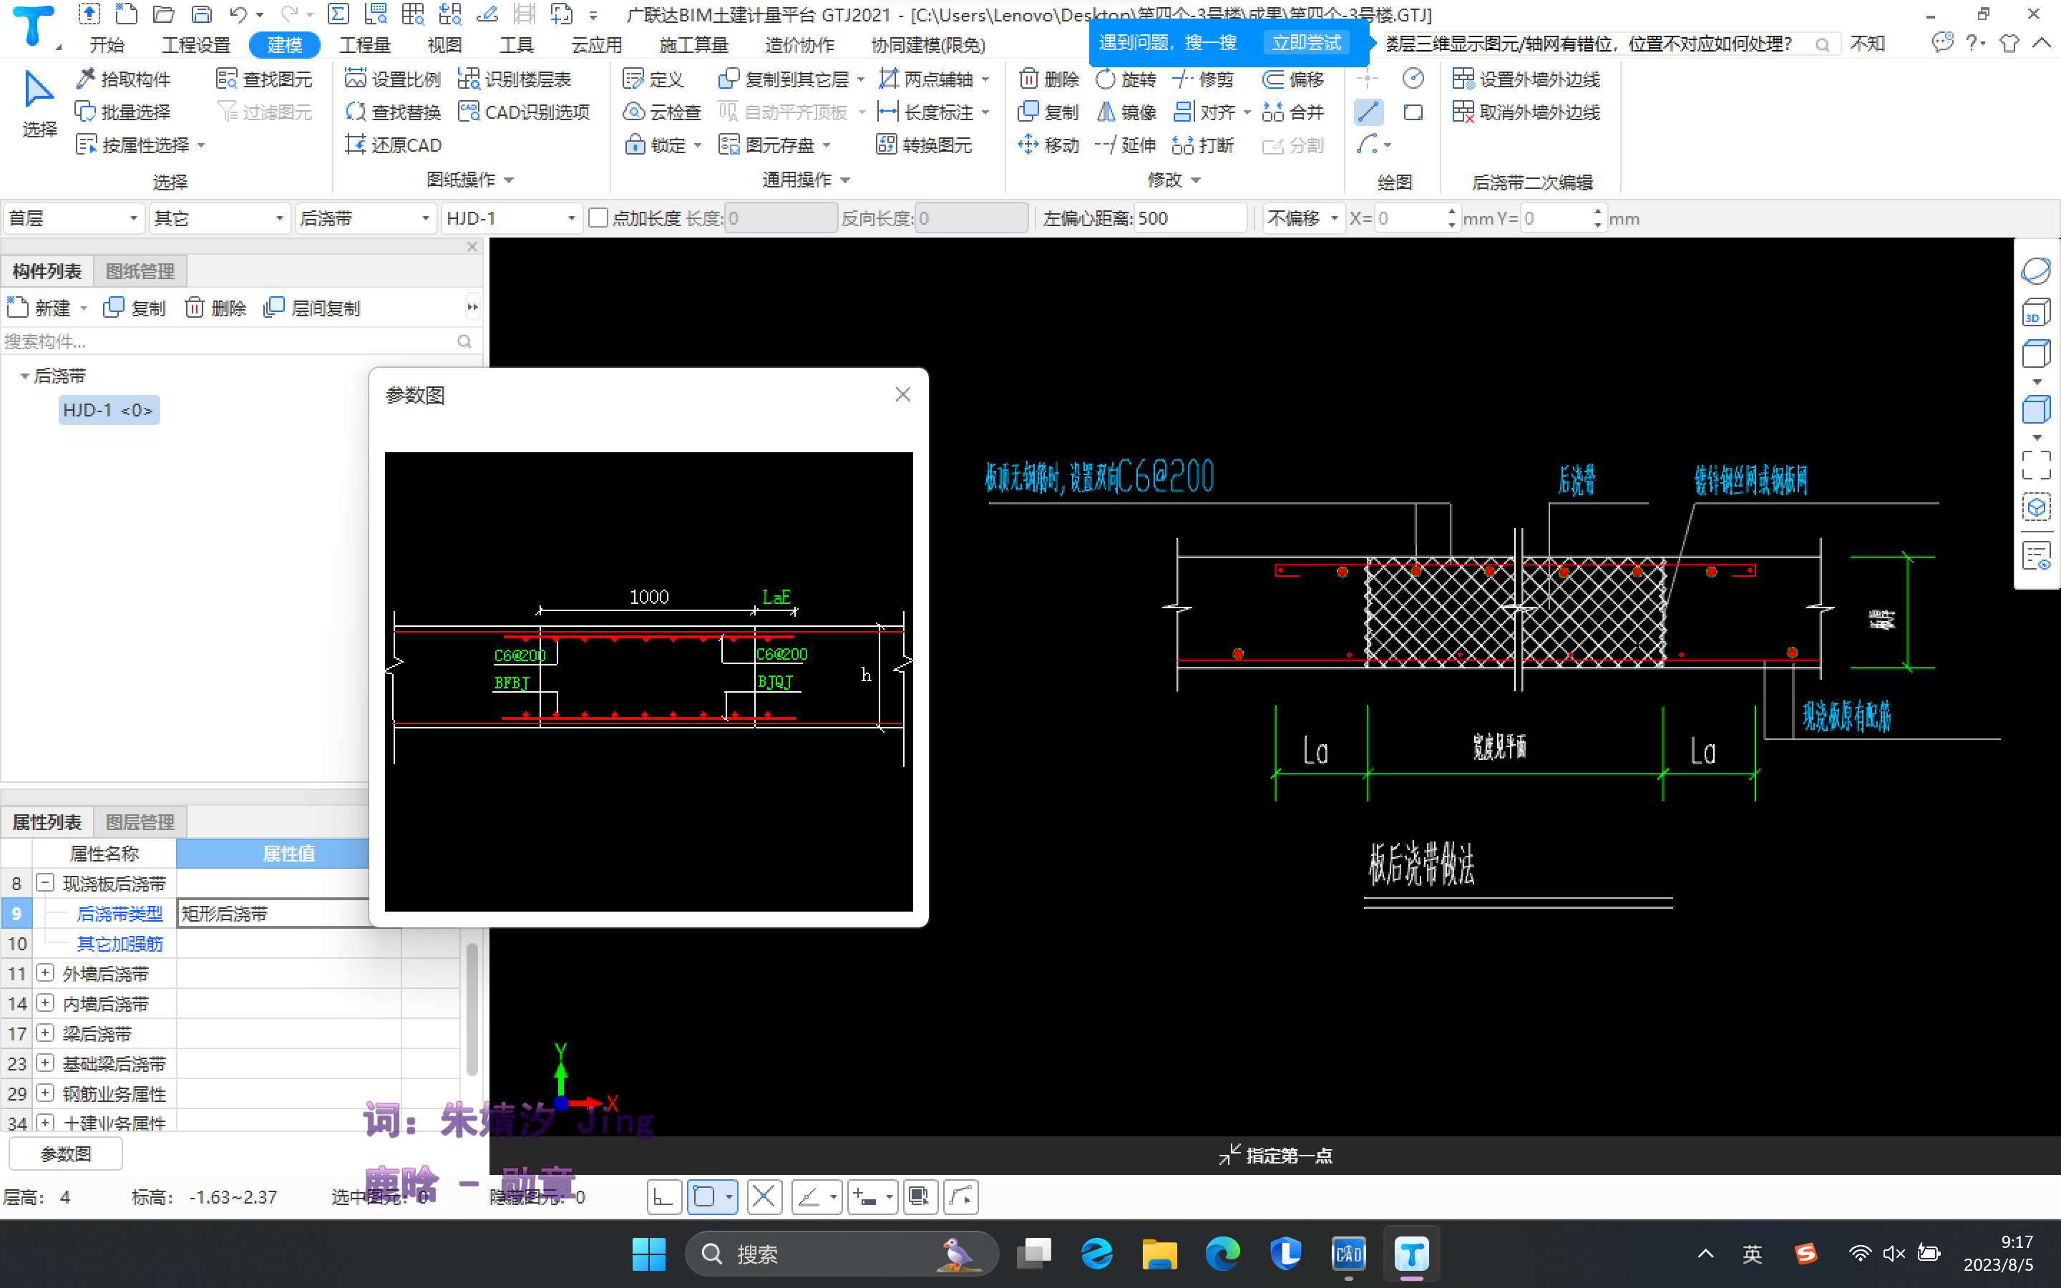Open the 3D view icon on right sidebar
Viewport: 2061px width, 1288px height.
[2035, 313]
